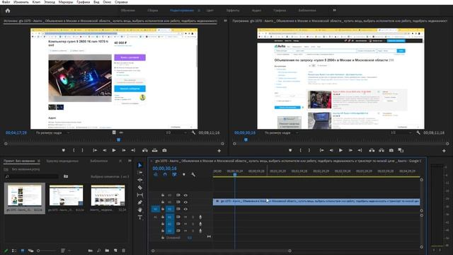The width and height of the screenshot is (453, 255).
Task: Open Project panel menu next to title
Action: [x=39, y=161]
